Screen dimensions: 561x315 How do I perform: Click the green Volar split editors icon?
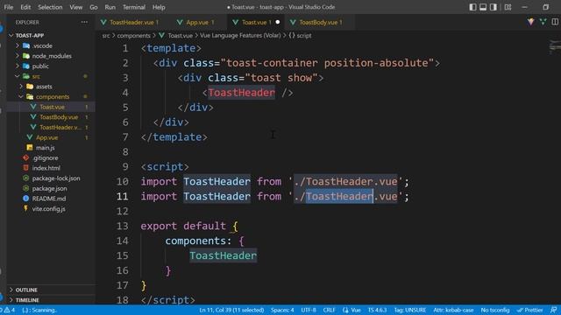pyautogui.click(x=543, y=22)
